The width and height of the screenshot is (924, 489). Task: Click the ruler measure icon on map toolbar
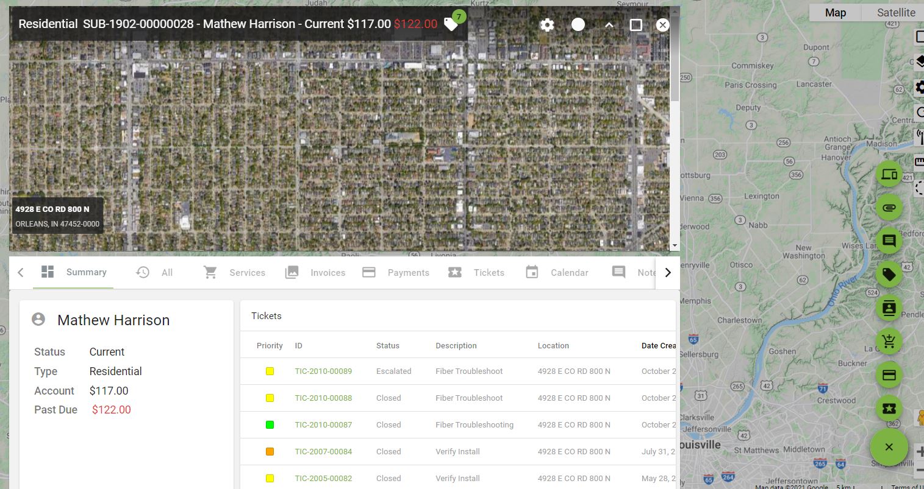pyautogui.click(x=920, y=161)
